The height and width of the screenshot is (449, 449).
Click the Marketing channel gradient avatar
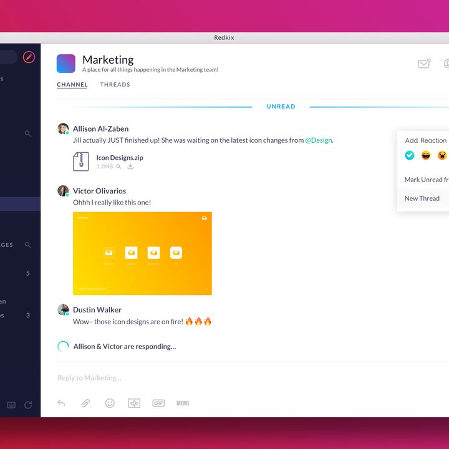(x=66, y=64)
